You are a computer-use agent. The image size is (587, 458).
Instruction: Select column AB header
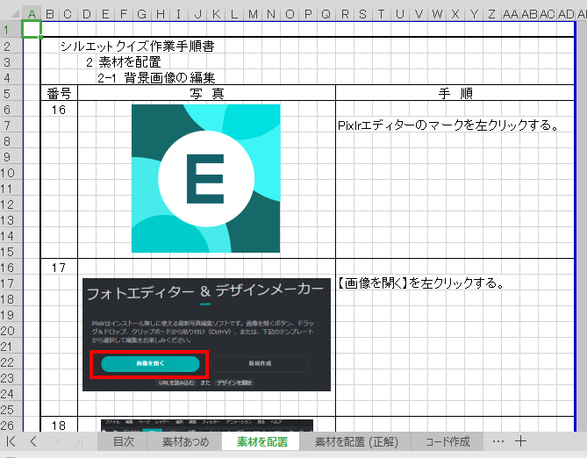pos(529,14)
